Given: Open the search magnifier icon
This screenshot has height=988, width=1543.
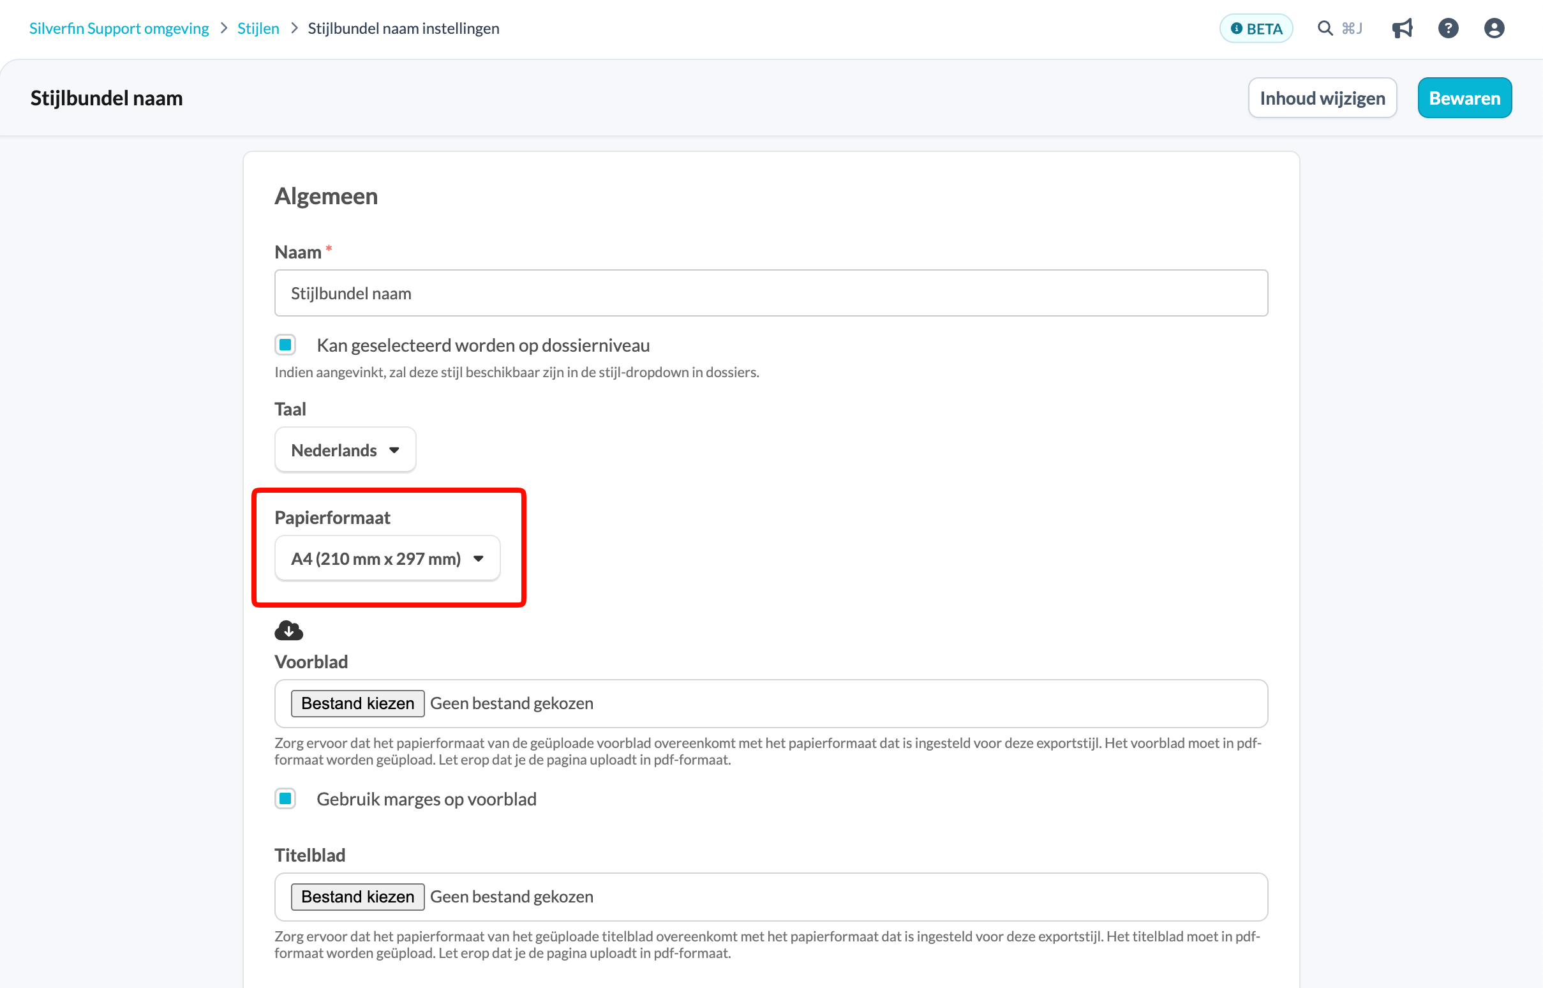Looking at the screenshot, I should [1324, 28].
